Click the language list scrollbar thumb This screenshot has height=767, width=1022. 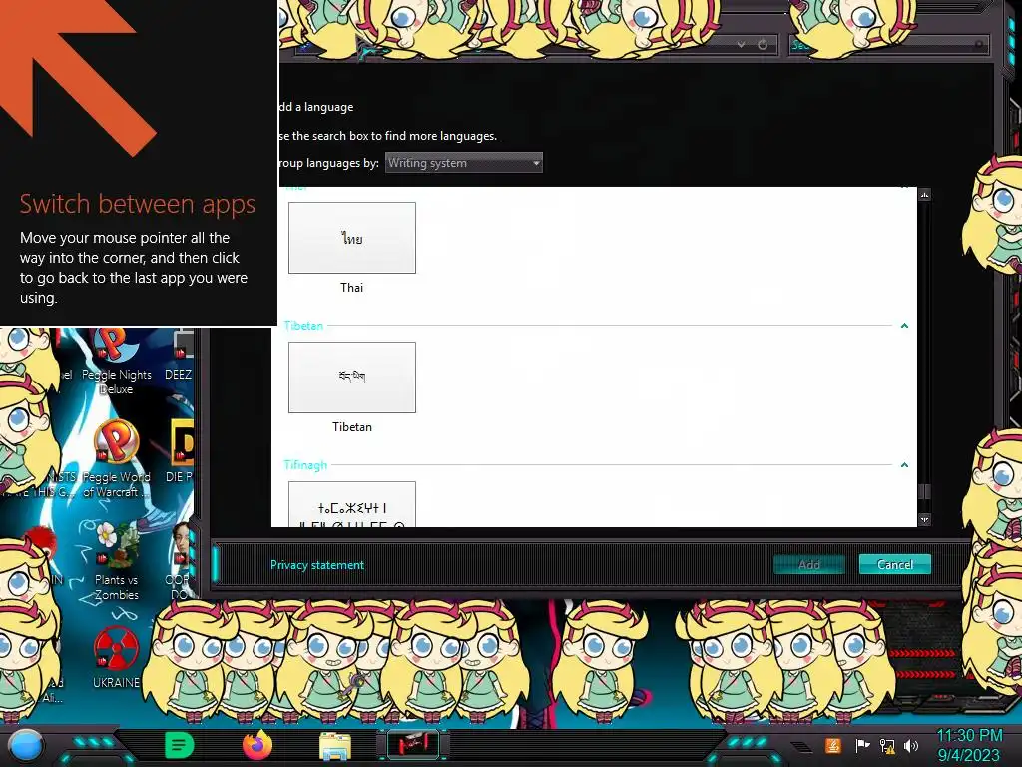point(924,491)
